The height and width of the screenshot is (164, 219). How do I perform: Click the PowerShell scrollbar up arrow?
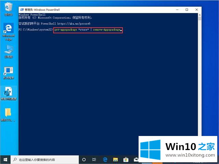(x=200, y=15)
